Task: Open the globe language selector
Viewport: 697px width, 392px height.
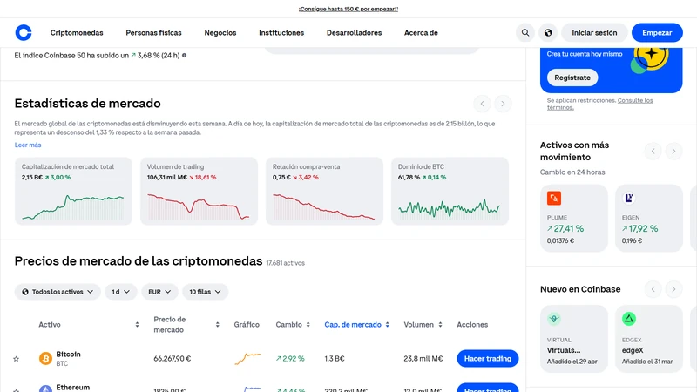Action: [x=548, y=32]
